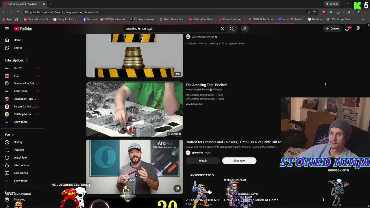This screenshot has height=208, width=370.
Task: Clear the search text with the X icon
Action: tap(223, 29)
